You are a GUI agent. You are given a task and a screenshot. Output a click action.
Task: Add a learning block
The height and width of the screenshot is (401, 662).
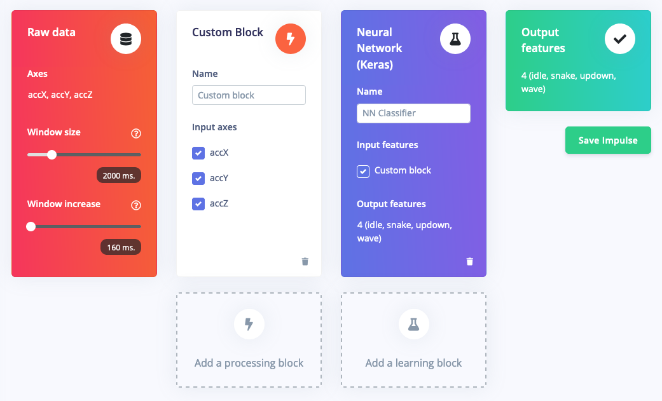(x=414, y=340)
